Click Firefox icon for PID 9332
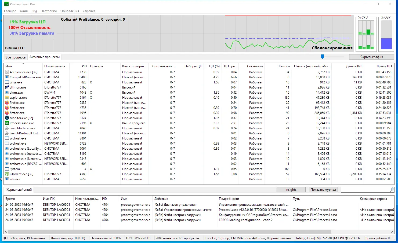The height and width of the screenshot is (243, 398). tap(7, 103)
